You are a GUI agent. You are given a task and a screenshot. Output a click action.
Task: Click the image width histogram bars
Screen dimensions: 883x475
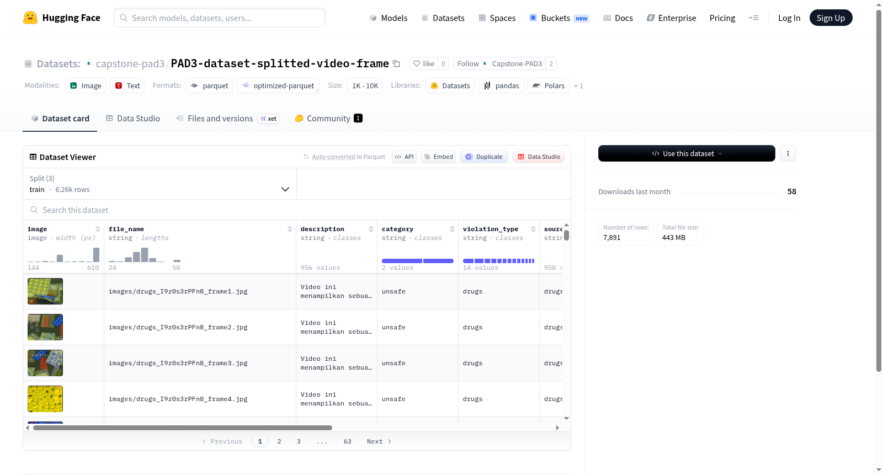[x=63, y=254]
